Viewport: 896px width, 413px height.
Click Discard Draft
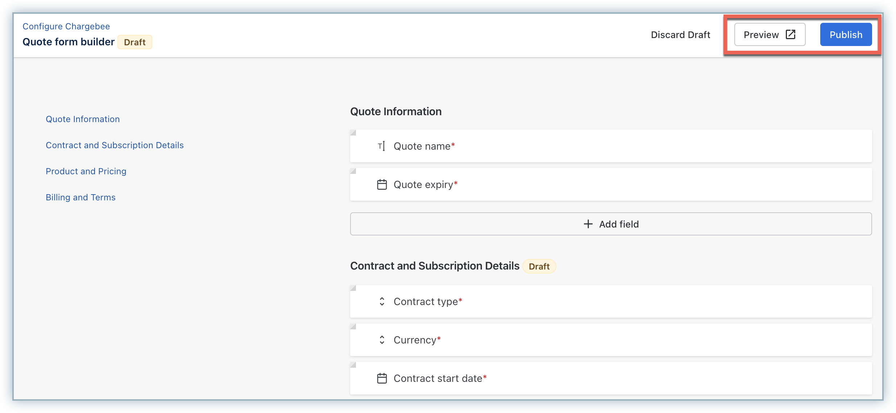[x=680, y=35]
